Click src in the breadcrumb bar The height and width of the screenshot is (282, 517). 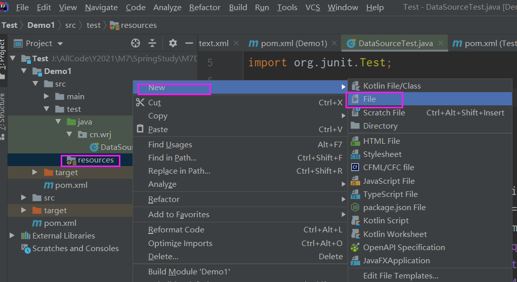pos(70,25)
